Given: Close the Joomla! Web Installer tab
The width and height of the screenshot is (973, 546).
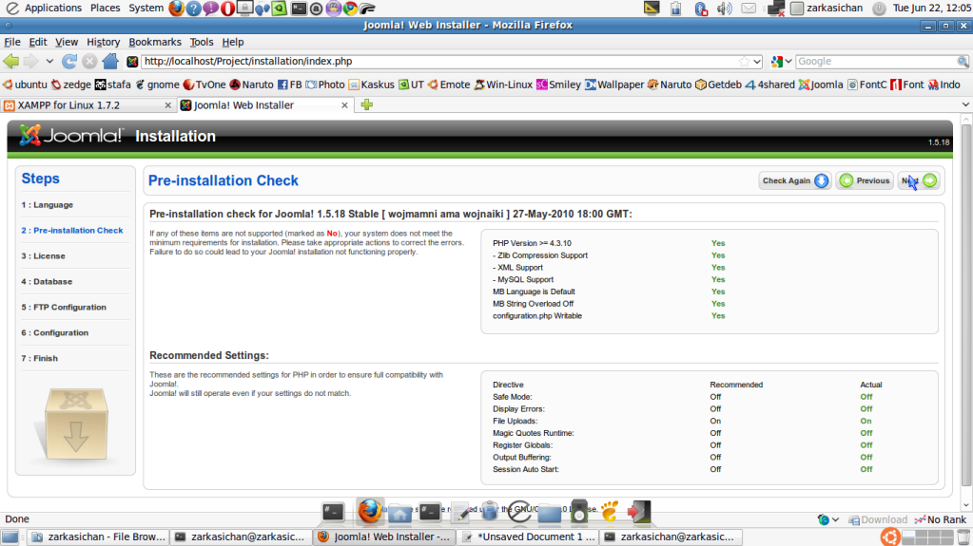Looking at the screenshot, I should [344, 105].
